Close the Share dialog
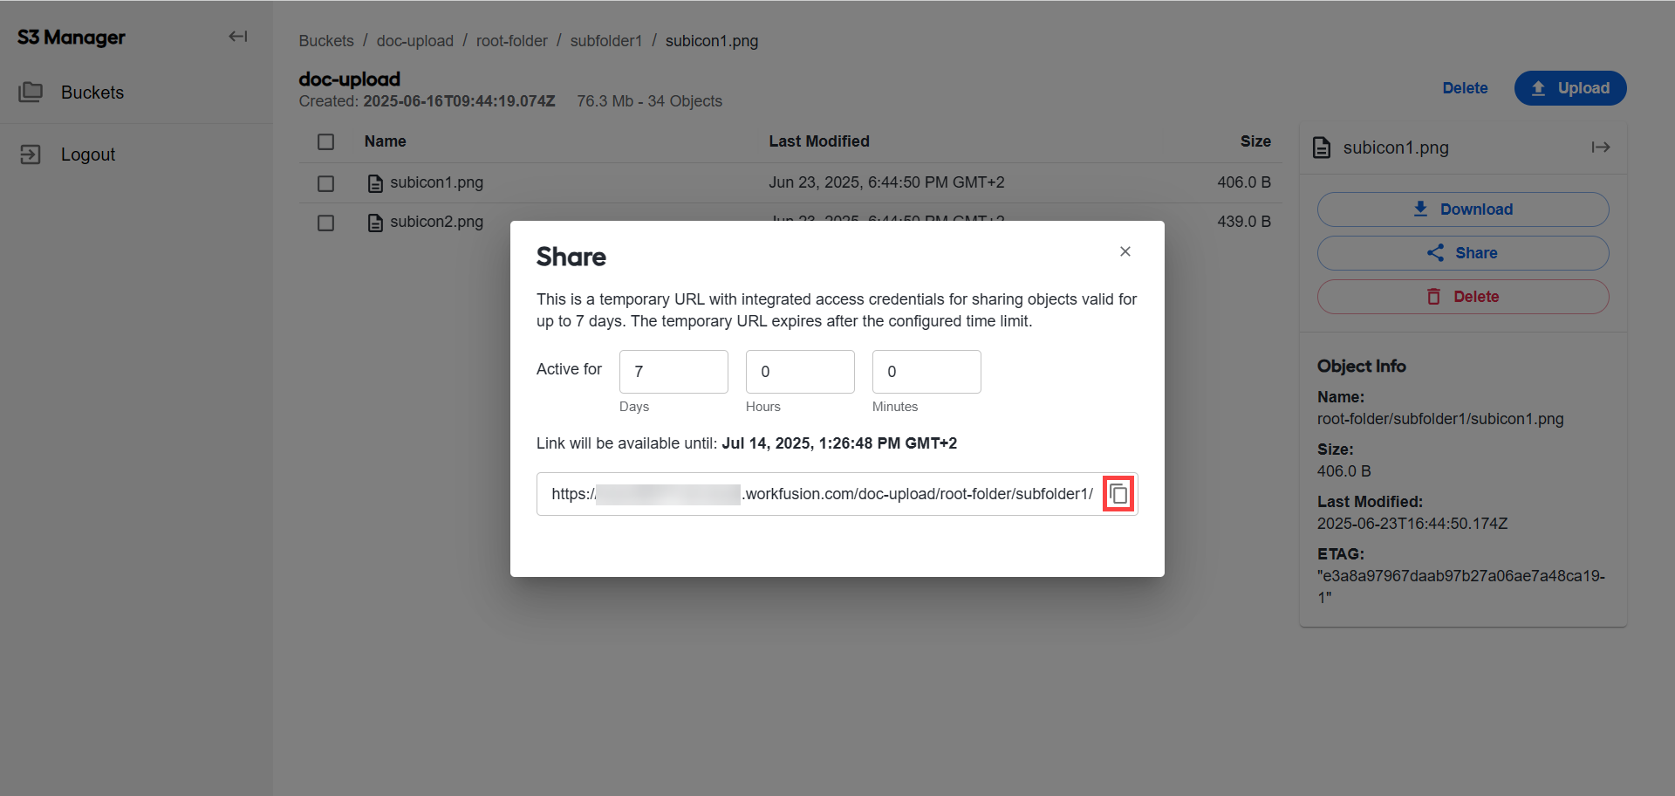1675x796 pixels. pos(1125,251)
